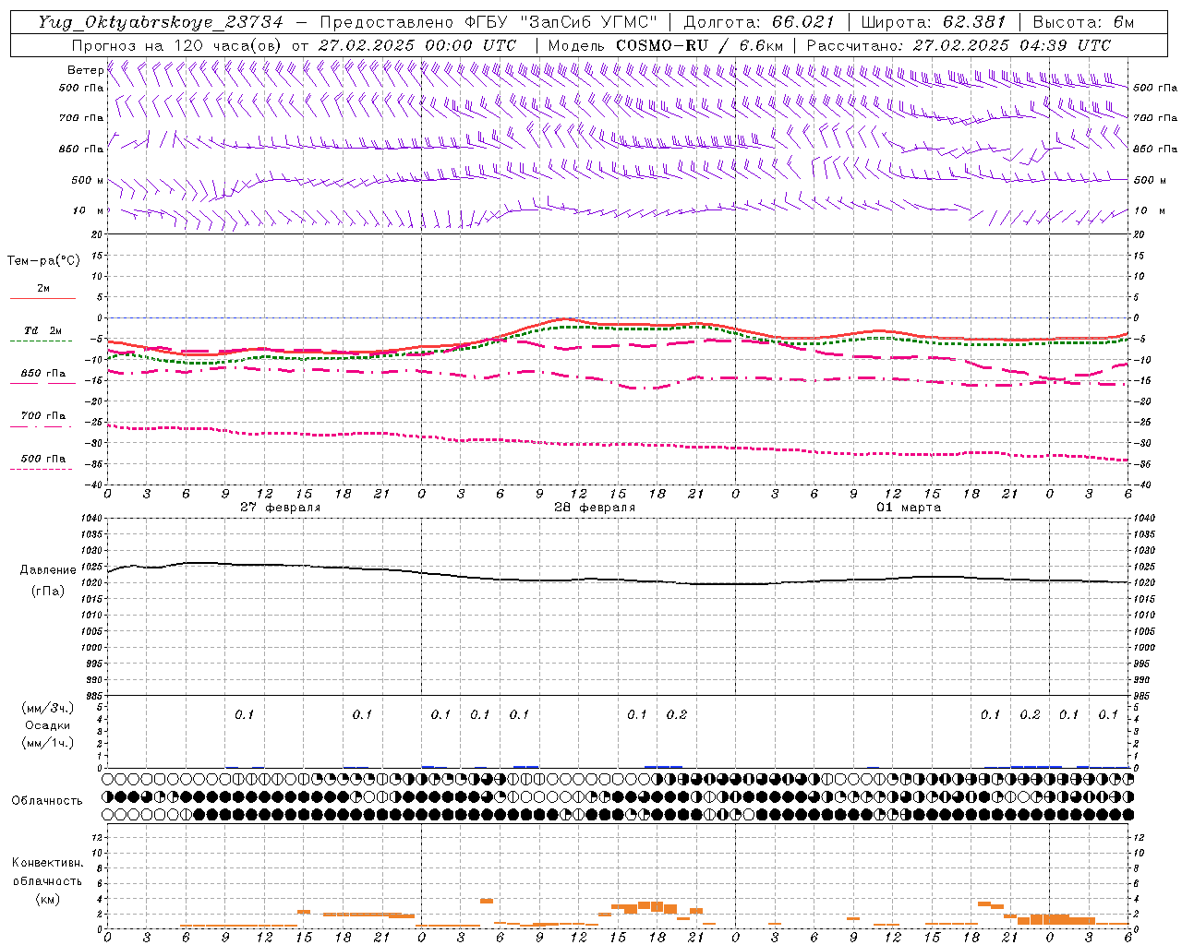1182x945 pixels.
Task: Select the Высота: 6м elevation text
Action: [1082, 22]
